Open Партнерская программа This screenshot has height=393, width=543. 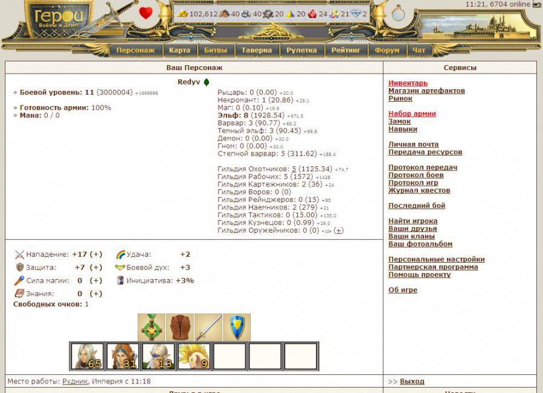click(x=433, y=267)
